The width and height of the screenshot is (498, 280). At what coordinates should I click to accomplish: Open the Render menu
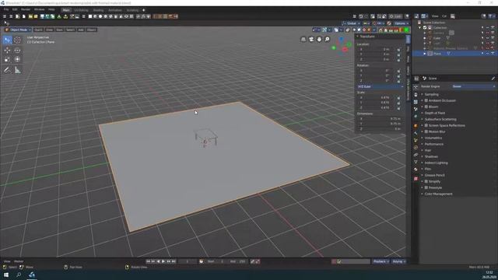pyautogui.click(x=26, y=10)
